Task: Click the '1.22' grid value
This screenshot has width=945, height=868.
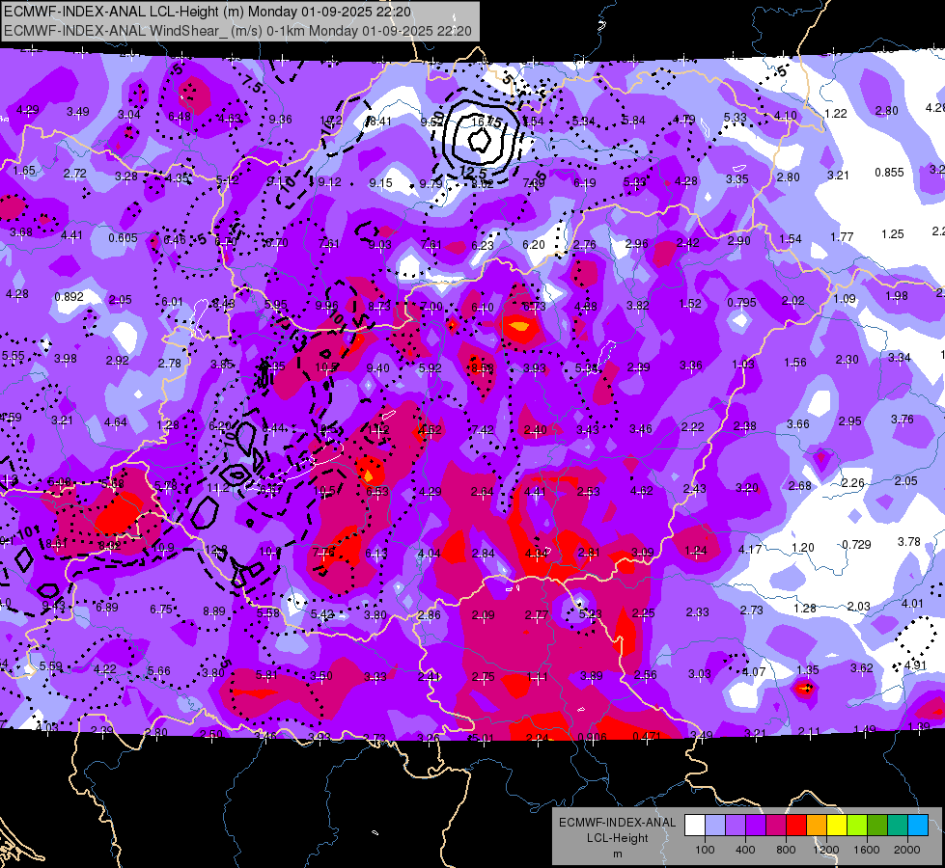Action: (836, 113)
